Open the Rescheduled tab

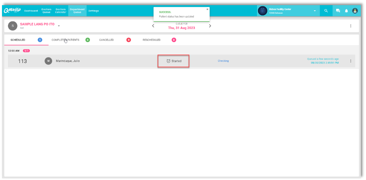(152, 40)
